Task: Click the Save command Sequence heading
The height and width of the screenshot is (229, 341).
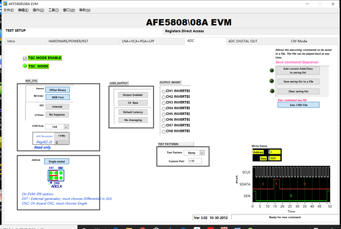Action: pos(297,62)
